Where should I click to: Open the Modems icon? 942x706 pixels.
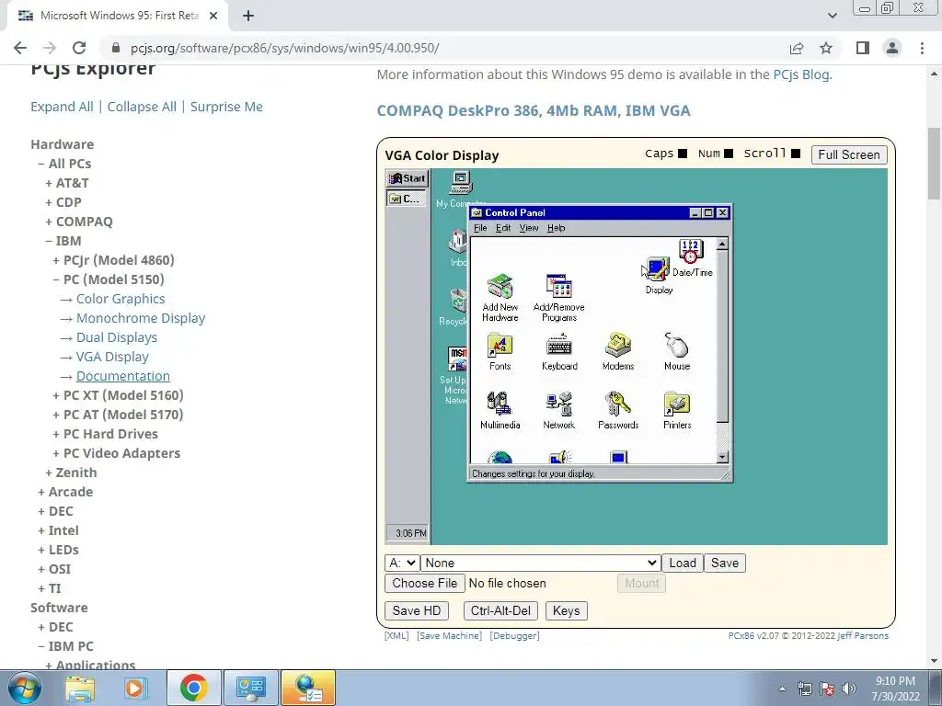618,352
